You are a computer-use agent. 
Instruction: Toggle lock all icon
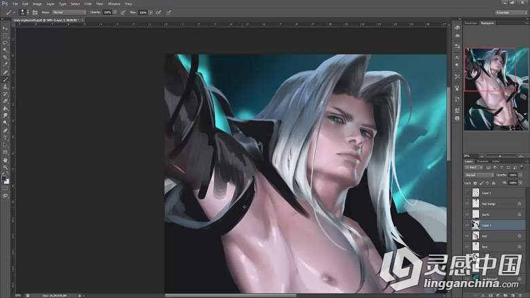tap(493, 183)
